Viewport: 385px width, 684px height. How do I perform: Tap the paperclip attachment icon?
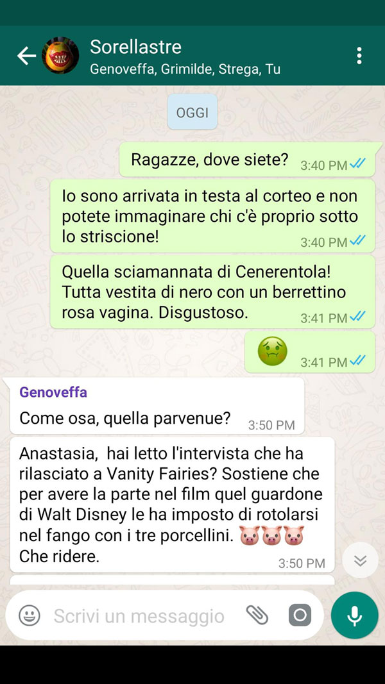[x=257, y=615]
